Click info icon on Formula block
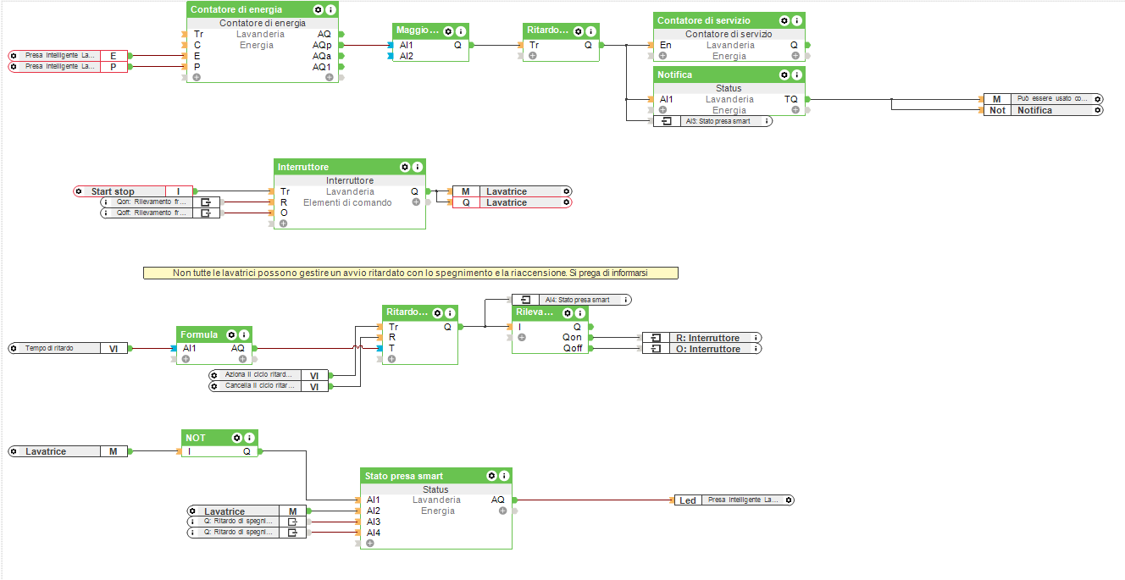 [x=243, y=334]
